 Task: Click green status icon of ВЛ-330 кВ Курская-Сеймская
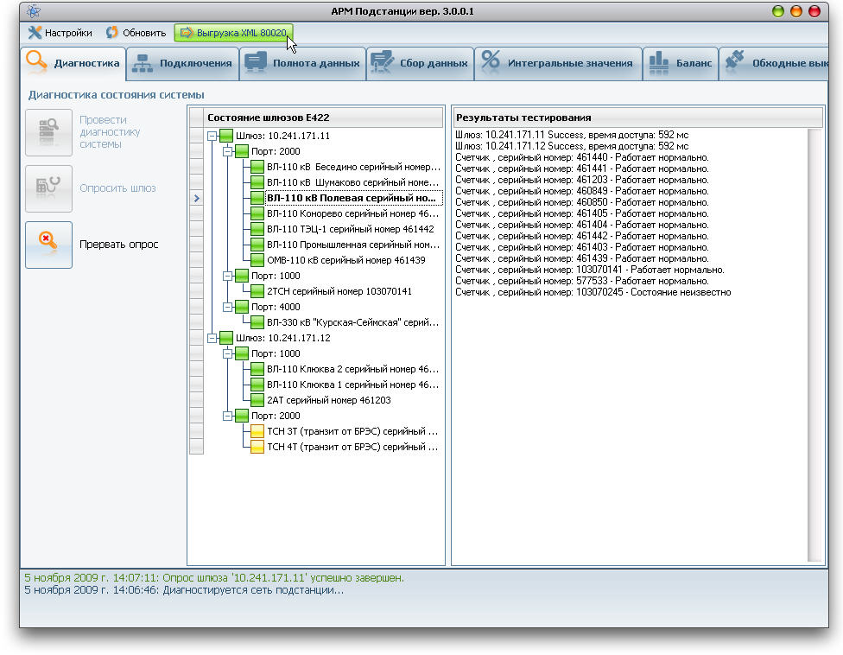[257, 322]
